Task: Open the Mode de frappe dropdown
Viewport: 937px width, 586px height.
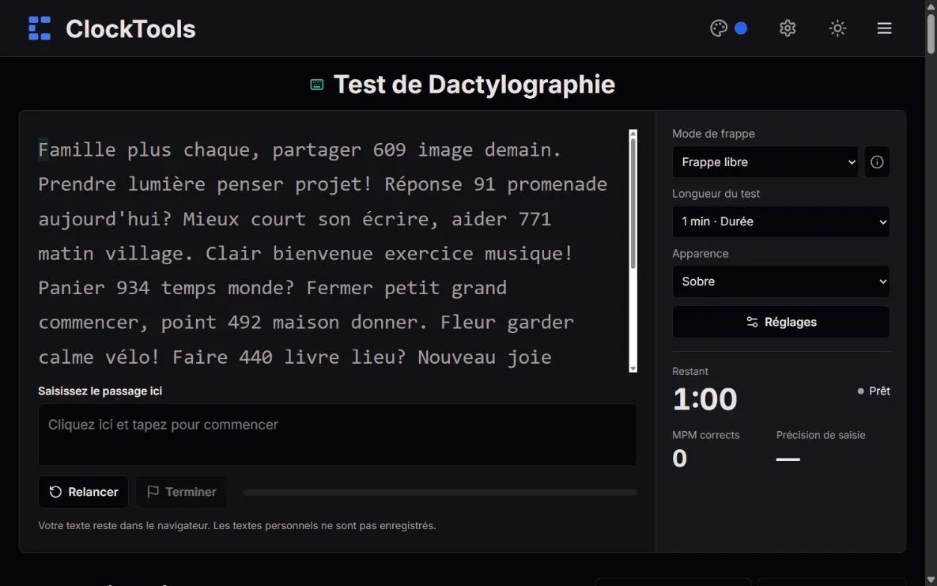Action: coord(765,162)
